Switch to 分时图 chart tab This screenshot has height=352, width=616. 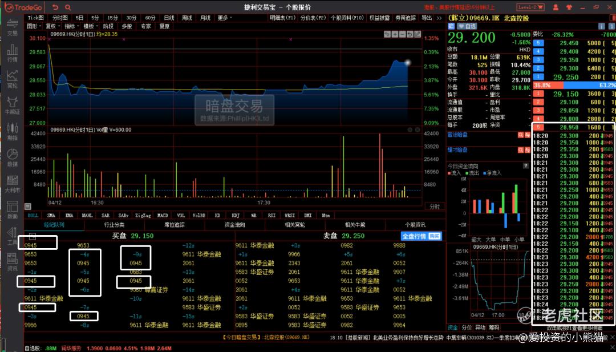[60, 18]
